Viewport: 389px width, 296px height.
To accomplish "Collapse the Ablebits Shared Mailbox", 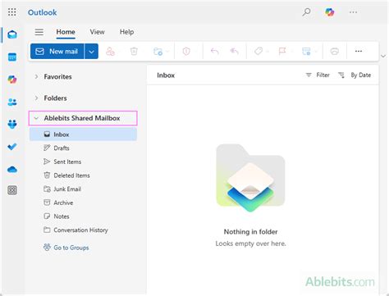I will pos(36,118).
